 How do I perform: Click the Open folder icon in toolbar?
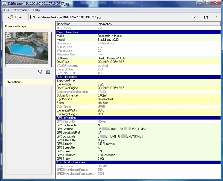click(11, 17)
